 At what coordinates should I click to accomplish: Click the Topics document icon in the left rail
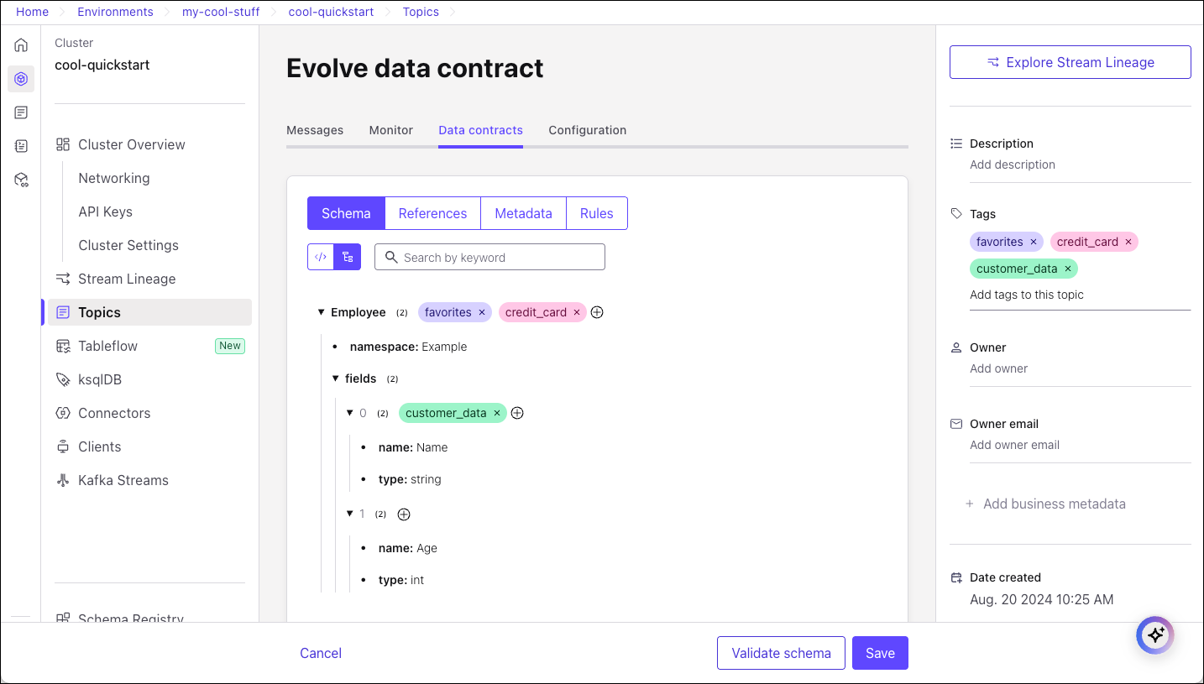(20, 112)
